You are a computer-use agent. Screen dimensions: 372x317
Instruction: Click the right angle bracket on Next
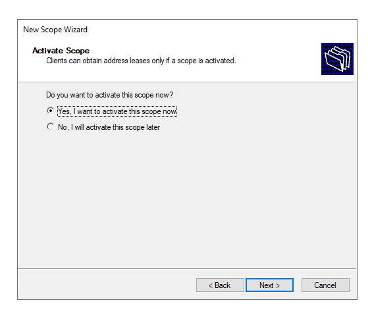(278, 285)
